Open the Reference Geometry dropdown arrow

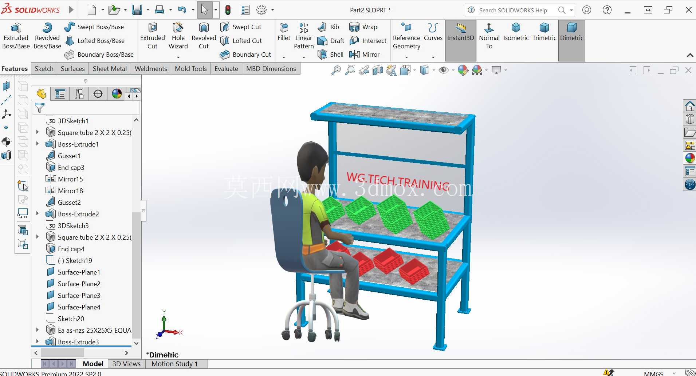[406, 57]
